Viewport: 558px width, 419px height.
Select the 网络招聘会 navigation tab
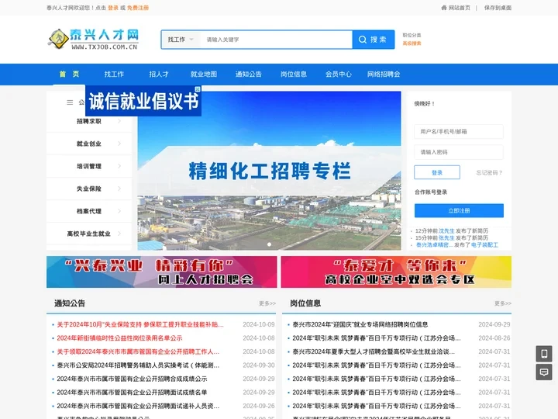[384, 74]
